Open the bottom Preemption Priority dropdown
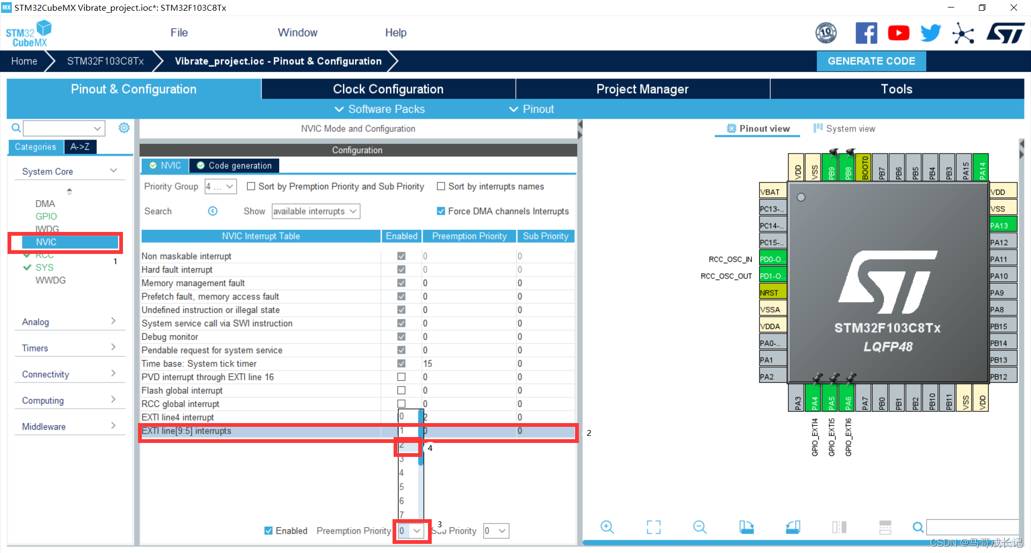The image size is (1031, 553). click(411, 531)
